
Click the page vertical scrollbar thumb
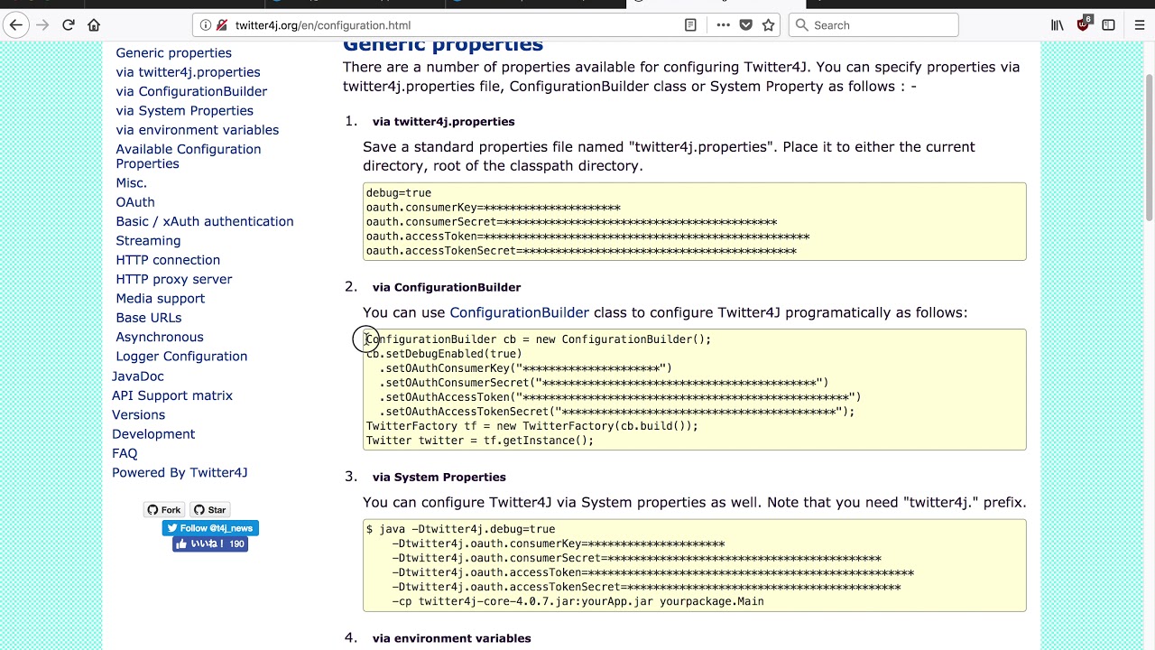[1149, 146]
